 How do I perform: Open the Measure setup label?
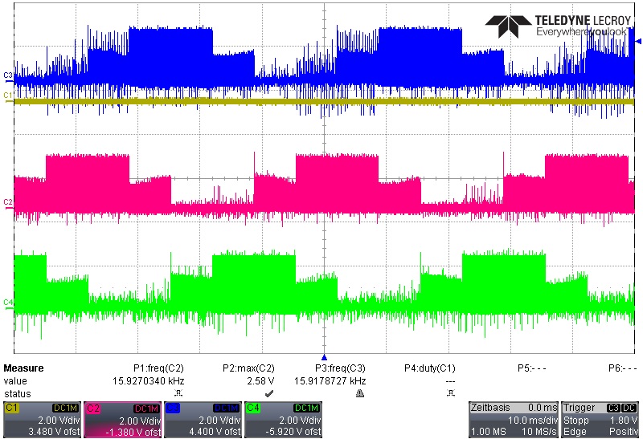(23, 368)
